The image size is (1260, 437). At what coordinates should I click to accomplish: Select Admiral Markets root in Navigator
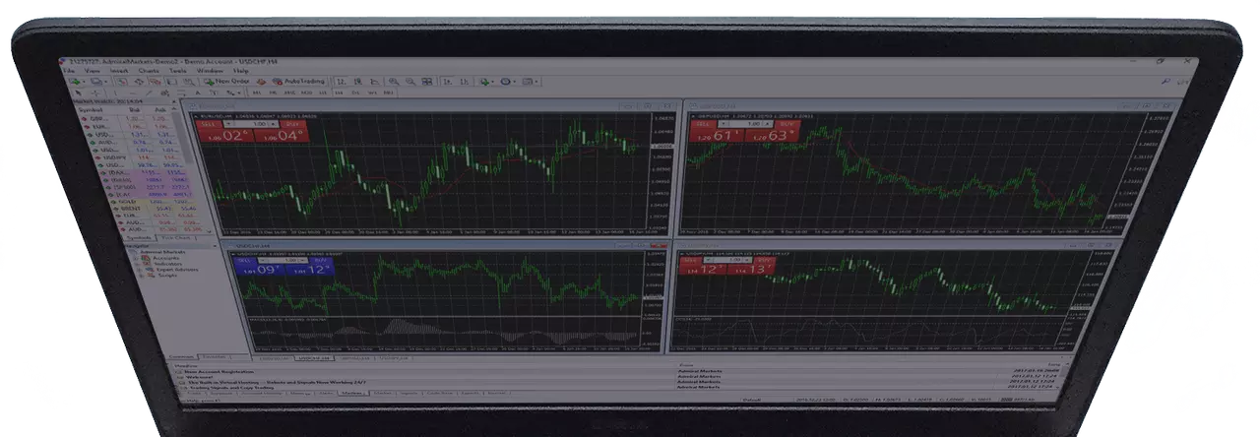click(162, 252)
